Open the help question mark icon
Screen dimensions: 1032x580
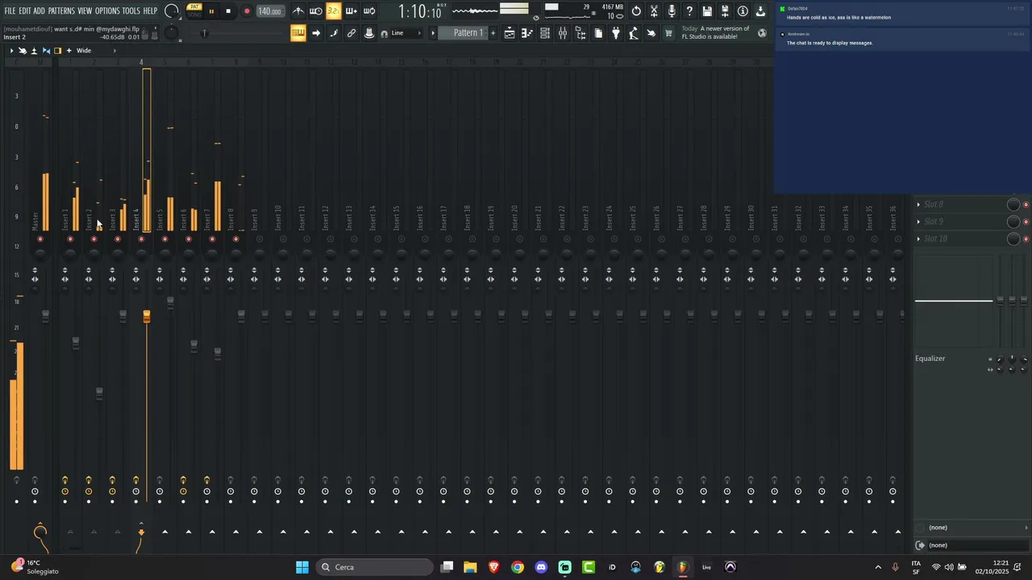[689, 11]
